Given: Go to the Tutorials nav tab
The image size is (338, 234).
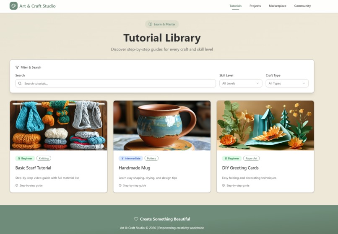Looking at the screenshot, I should pos(235,6).
